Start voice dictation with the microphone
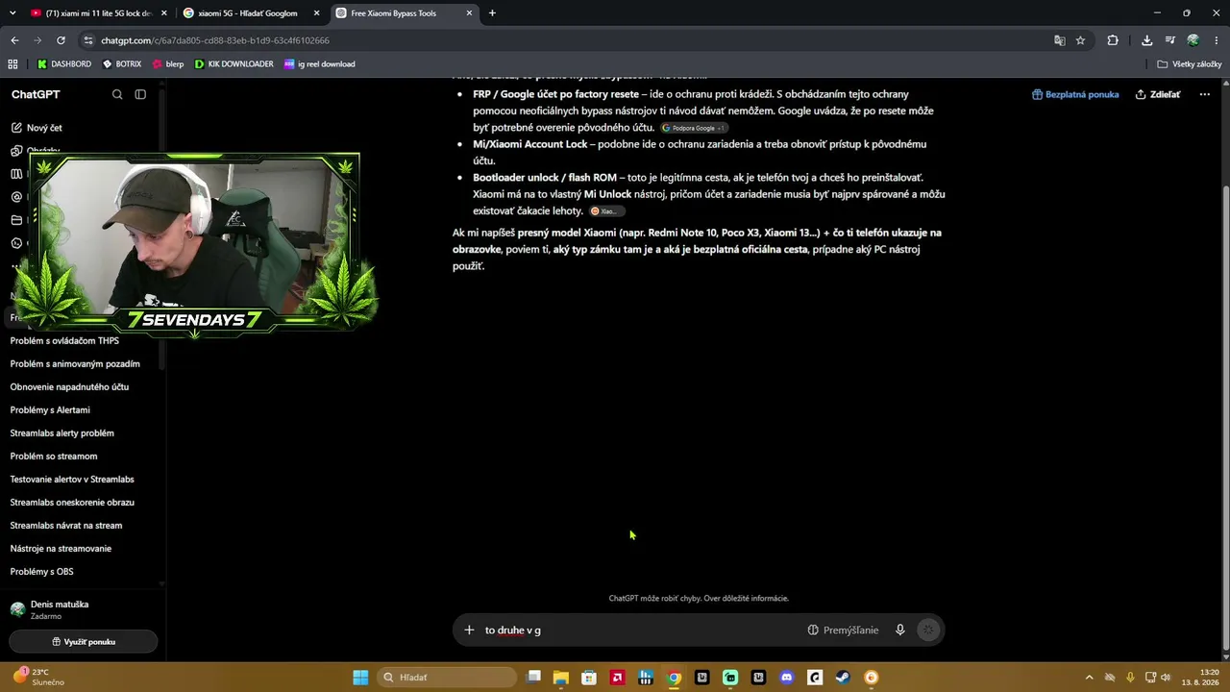Image resolution: width=1230 pixels, height=692 pixels. pos(900,630)
